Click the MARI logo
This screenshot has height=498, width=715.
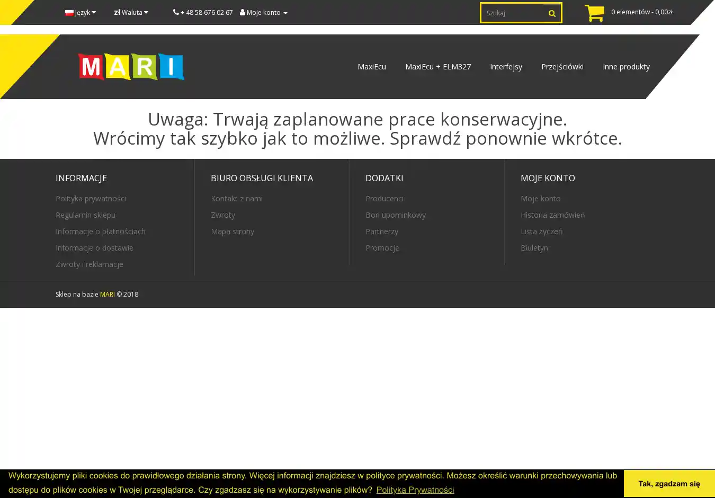click(x=131, y=67)
